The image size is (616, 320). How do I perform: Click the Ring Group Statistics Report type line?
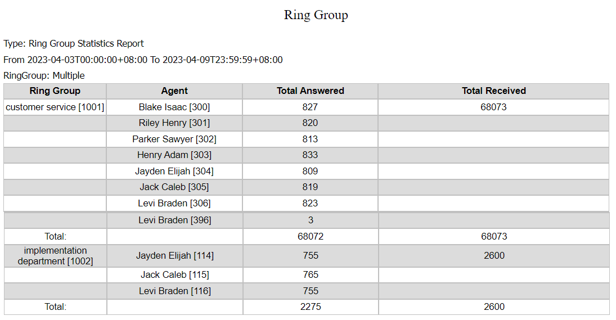tap(74, 44)
